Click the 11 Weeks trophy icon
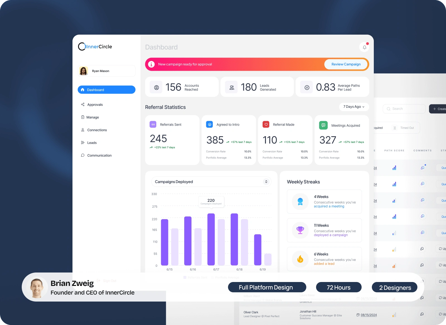The width and height of the screenshot is (446, 325). pos(300,230)
